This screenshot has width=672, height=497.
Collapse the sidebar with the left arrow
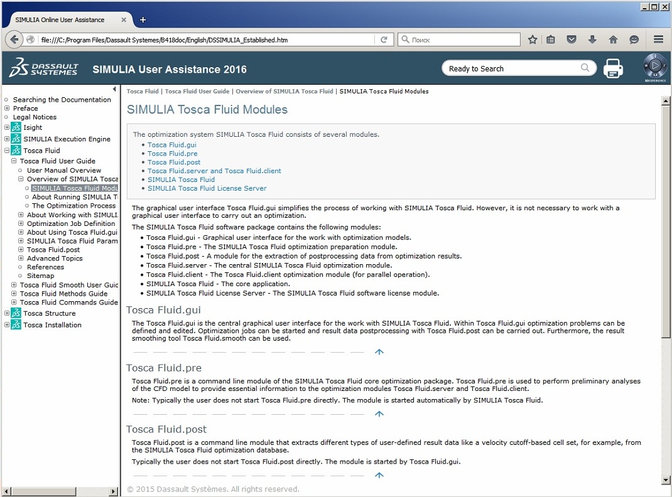pyautogui.click(x=114, y=89)
